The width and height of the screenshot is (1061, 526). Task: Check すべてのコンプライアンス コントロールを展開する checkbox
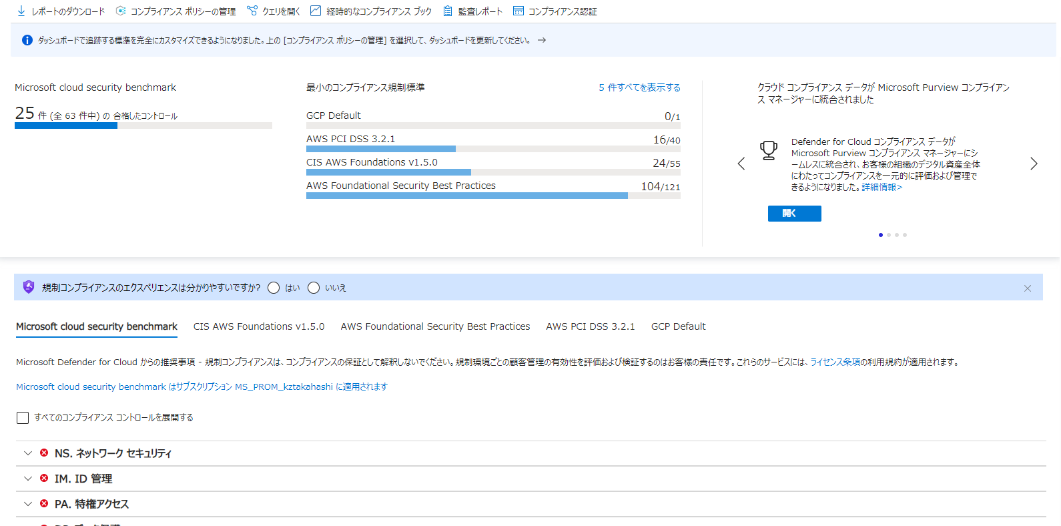tap(23, 418)
